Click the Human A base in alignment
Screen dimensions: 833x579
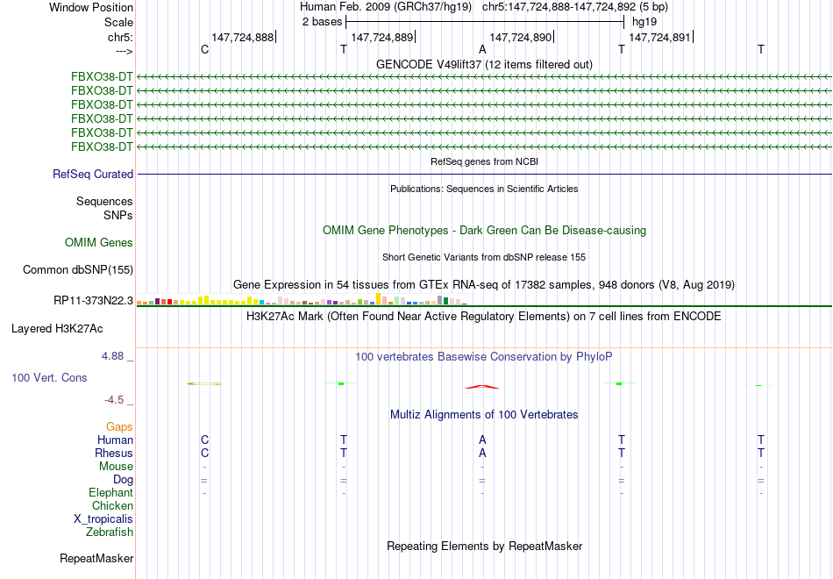482,440
